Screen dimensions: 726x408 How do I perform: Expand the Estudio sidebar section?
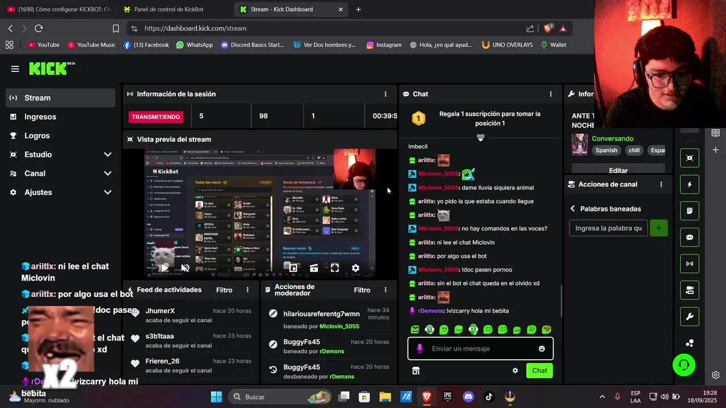tap(108, 155)
